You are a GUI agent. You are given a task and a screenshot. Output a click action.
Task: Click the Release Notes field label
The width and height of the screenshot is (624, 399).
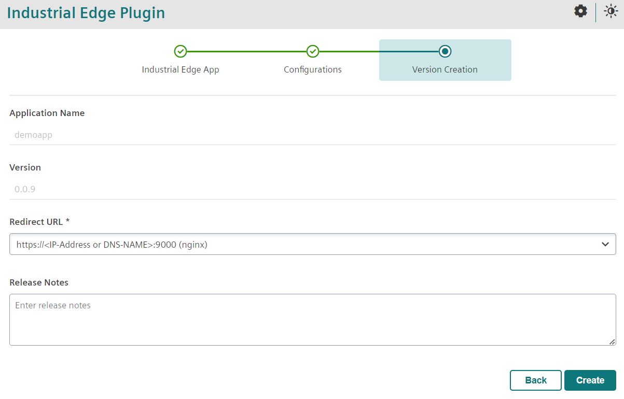[x=39, y=282]
